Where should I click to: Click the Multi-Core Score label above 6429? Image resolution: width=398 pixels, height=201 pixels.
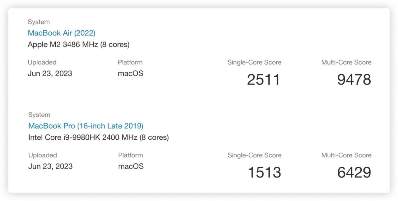[346, 155]
